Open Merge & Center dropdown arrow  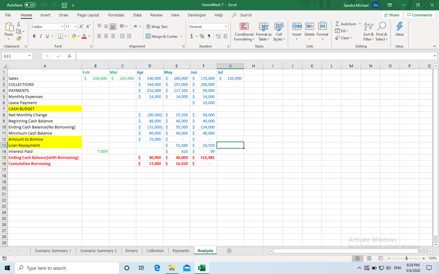point(181,37)
